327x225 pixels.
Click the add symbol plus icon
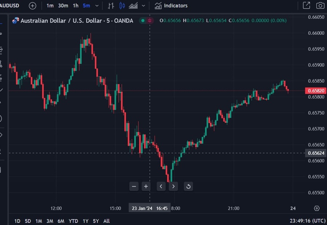pos(32,6)
